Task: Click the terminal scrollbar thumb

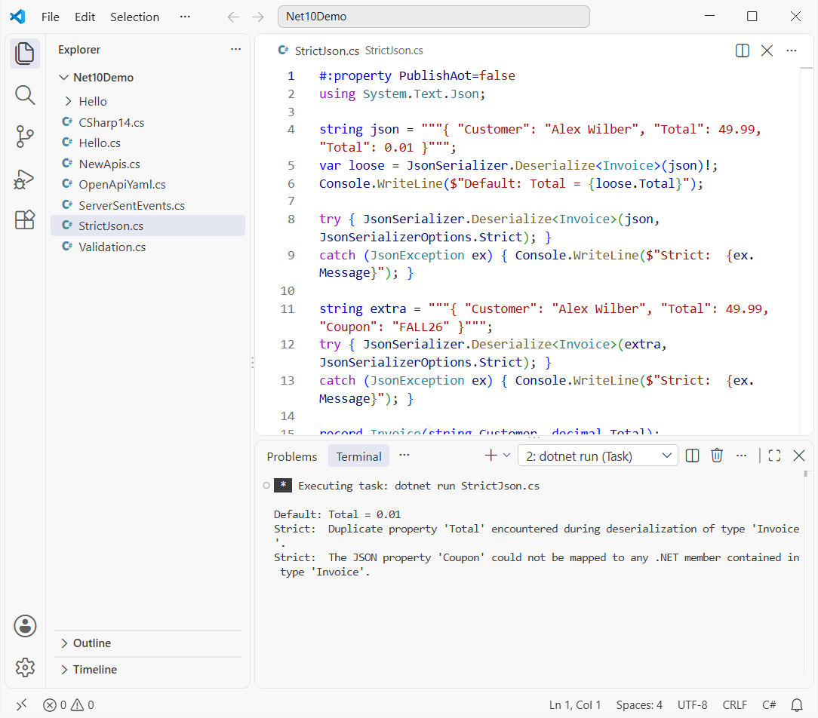Action: 806,474
